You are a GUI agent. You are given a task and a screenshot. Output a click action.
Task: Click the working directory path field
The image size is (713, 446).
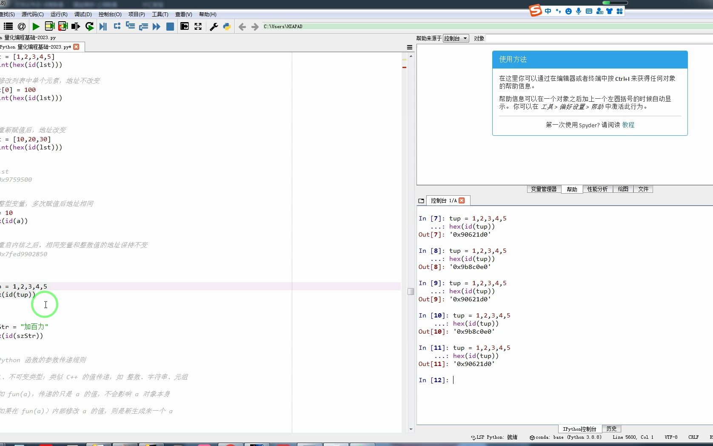coord(487,26)
